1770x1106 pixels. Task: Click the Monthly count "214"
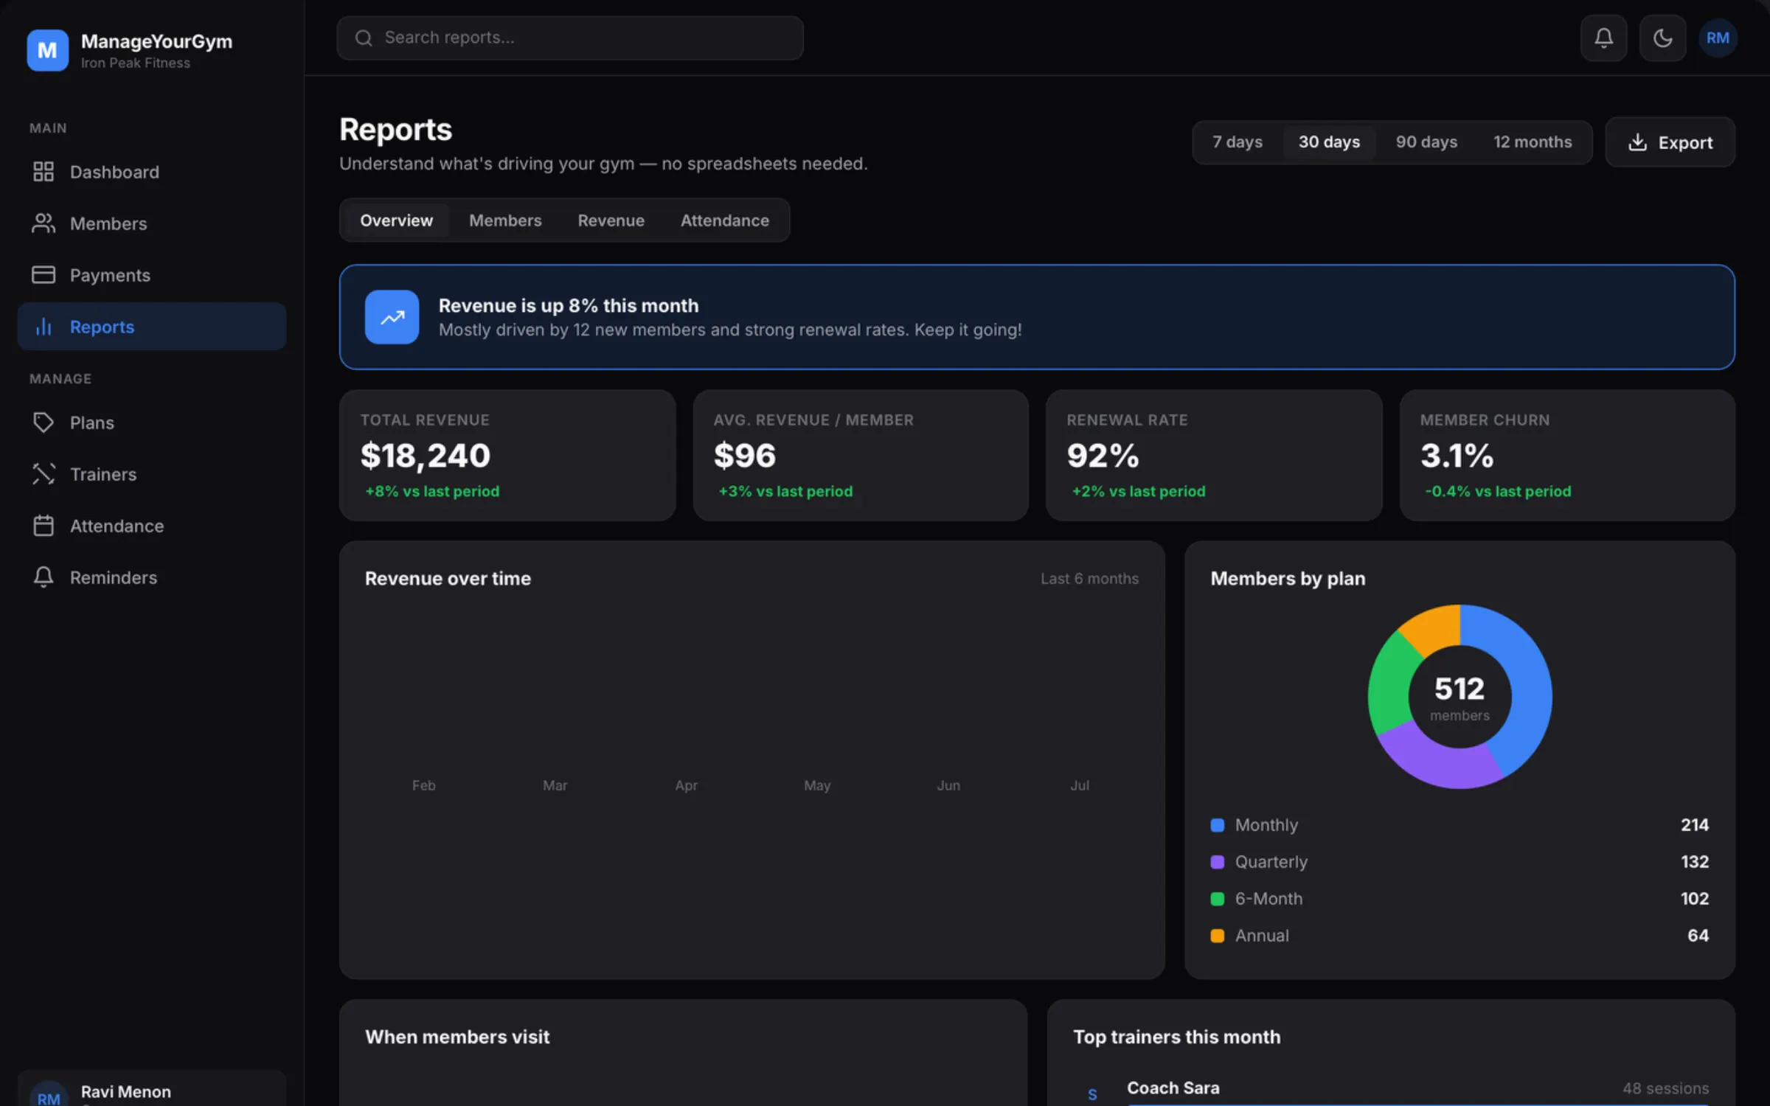coord(1694,825)
